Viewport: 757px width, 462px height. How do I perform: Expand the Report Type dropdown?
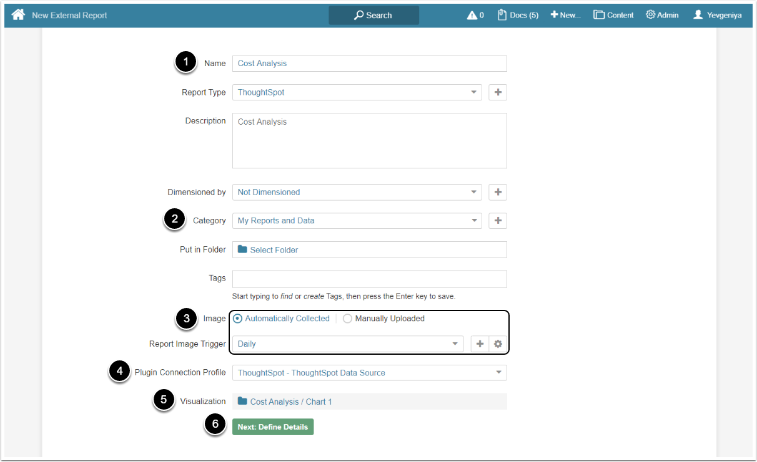point(474,92)
